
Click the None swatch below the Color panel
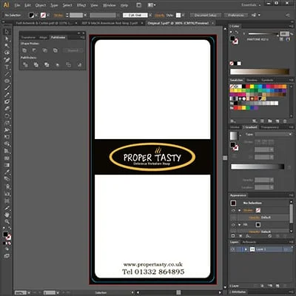pyautogui.click(x=232, y=64)
